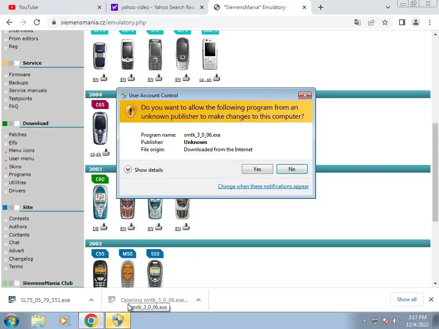The height and width of the screenshot is (329, 439).
Task: Open Elfs download link
Action: [x=13, y=143]
